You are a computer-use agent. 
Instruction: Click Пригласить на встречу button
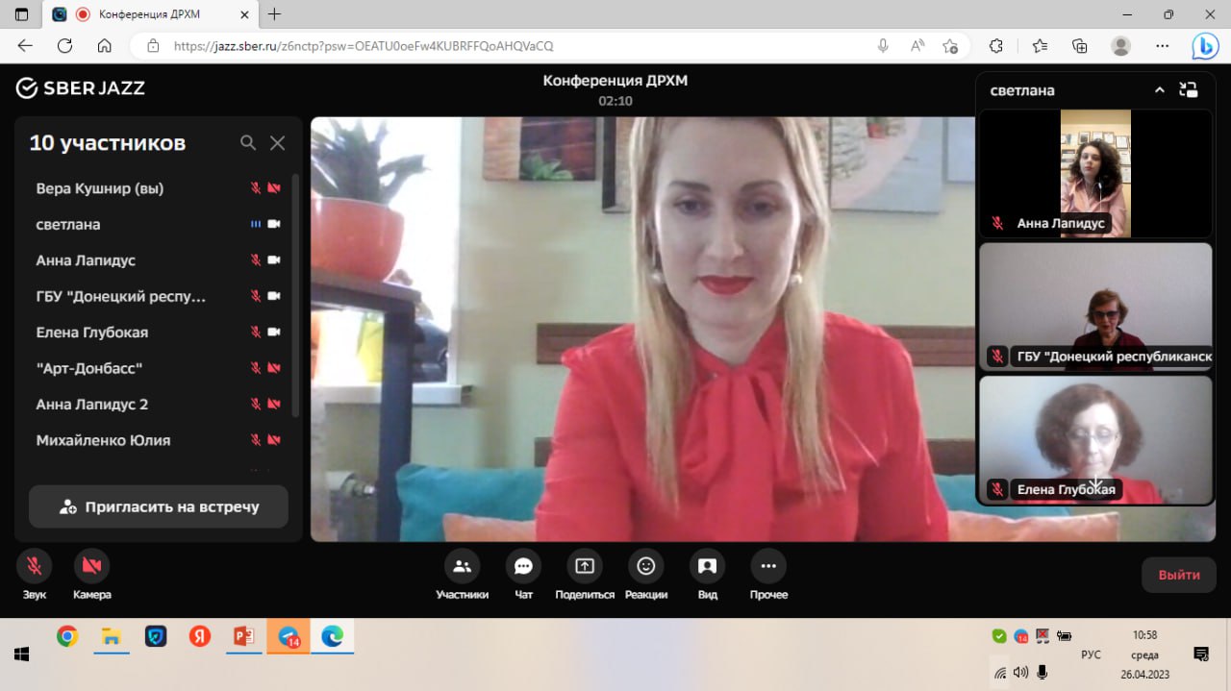click(159, 506)
